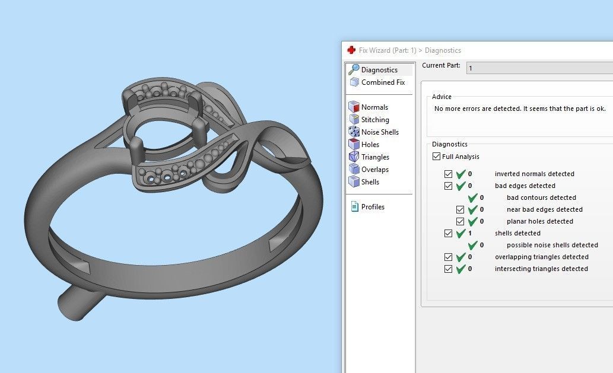Image resolution: width=613 pixels, height=373 pixels.
Task: Click green checkmark beside planar holes
Action: pos(472,221)
